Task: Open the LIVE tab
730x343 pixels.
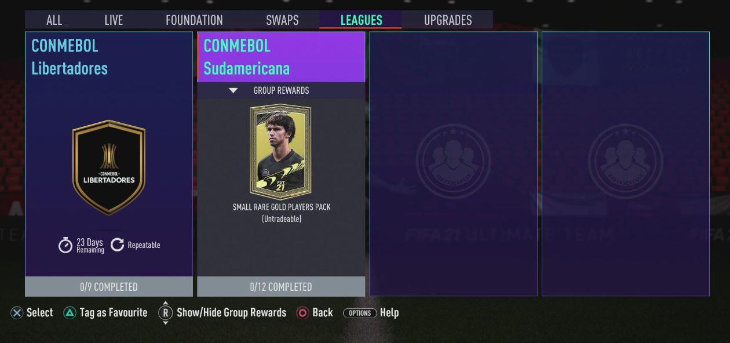Action: [114, 20]
